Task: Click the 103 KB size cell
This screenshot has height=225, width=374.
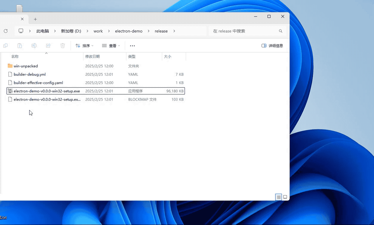Action: point(177,99)
